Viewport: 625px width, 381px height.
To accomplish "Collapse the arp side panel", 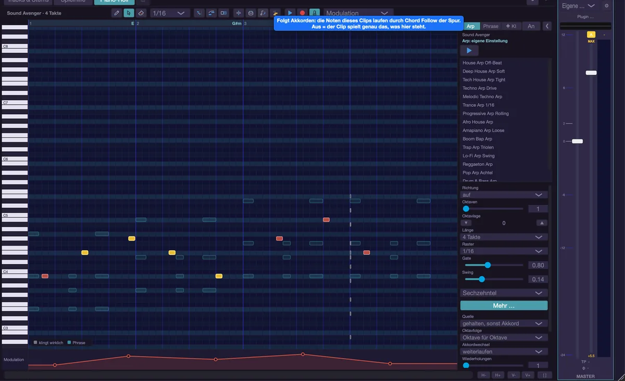I will 547,26.
